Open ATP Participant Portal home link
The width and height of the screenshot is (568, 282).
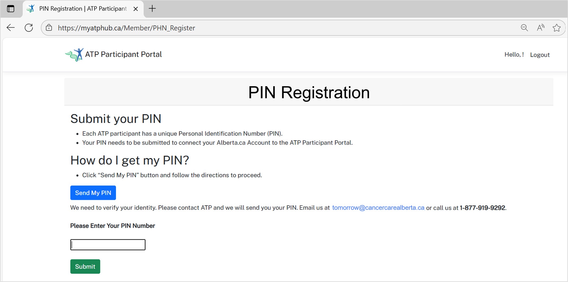pos(123,54)
